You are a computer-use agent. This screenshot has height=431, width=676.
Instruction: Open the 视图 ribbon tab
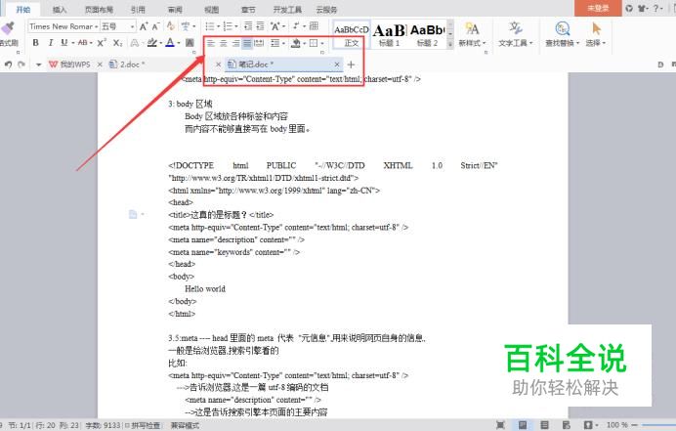pos(212,10)
